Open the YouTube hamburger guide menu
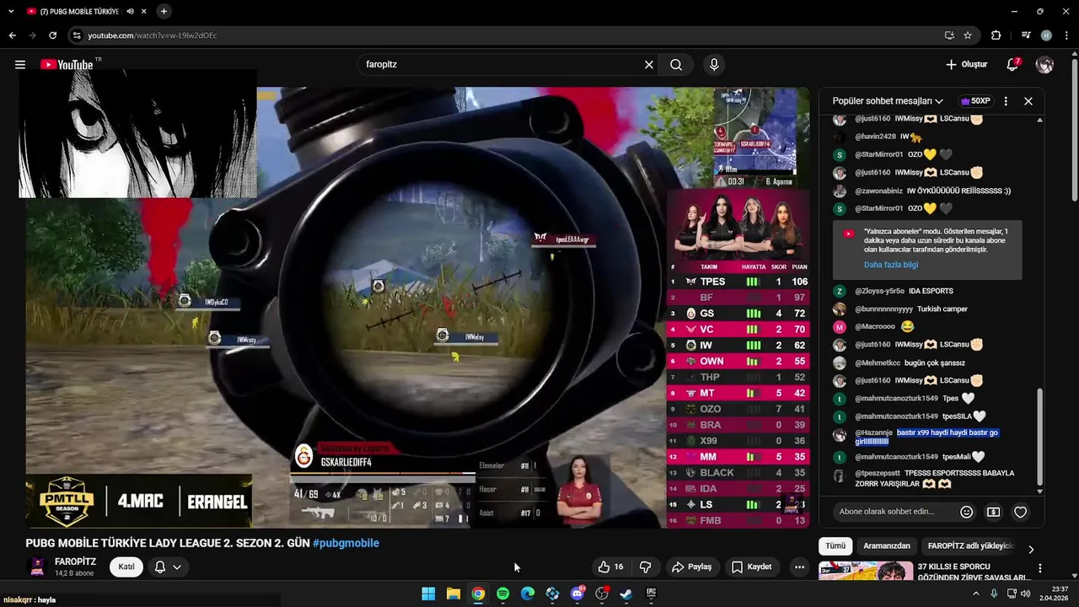The height and width of the screenshot is (607, 1079). click(x=20, y=65)
